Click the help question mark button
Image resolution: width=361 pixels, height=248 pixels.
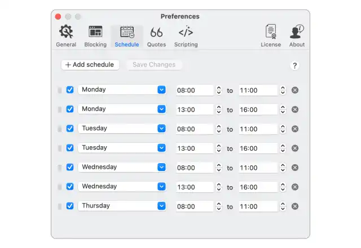294,66
